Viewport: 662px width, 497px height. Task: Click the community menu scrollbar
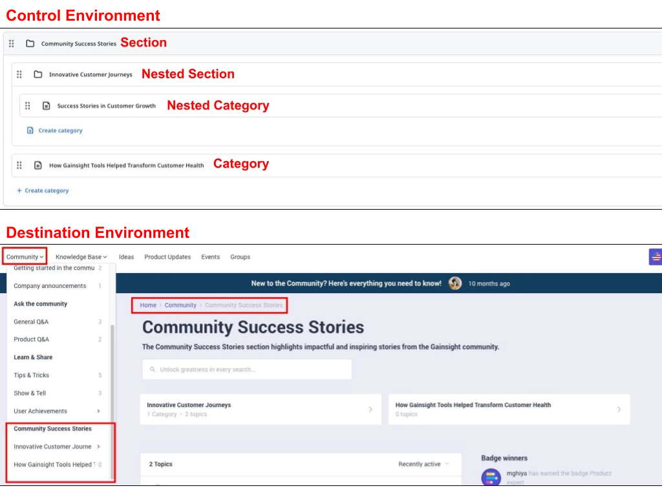tap(112, 401)
